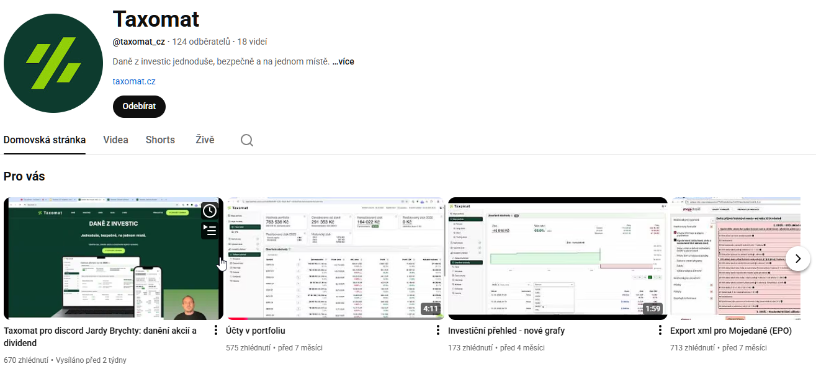Play the Investiční přehled video thumbnail
Viewport: 816px width, 374px height.
[x=557, y=258]
